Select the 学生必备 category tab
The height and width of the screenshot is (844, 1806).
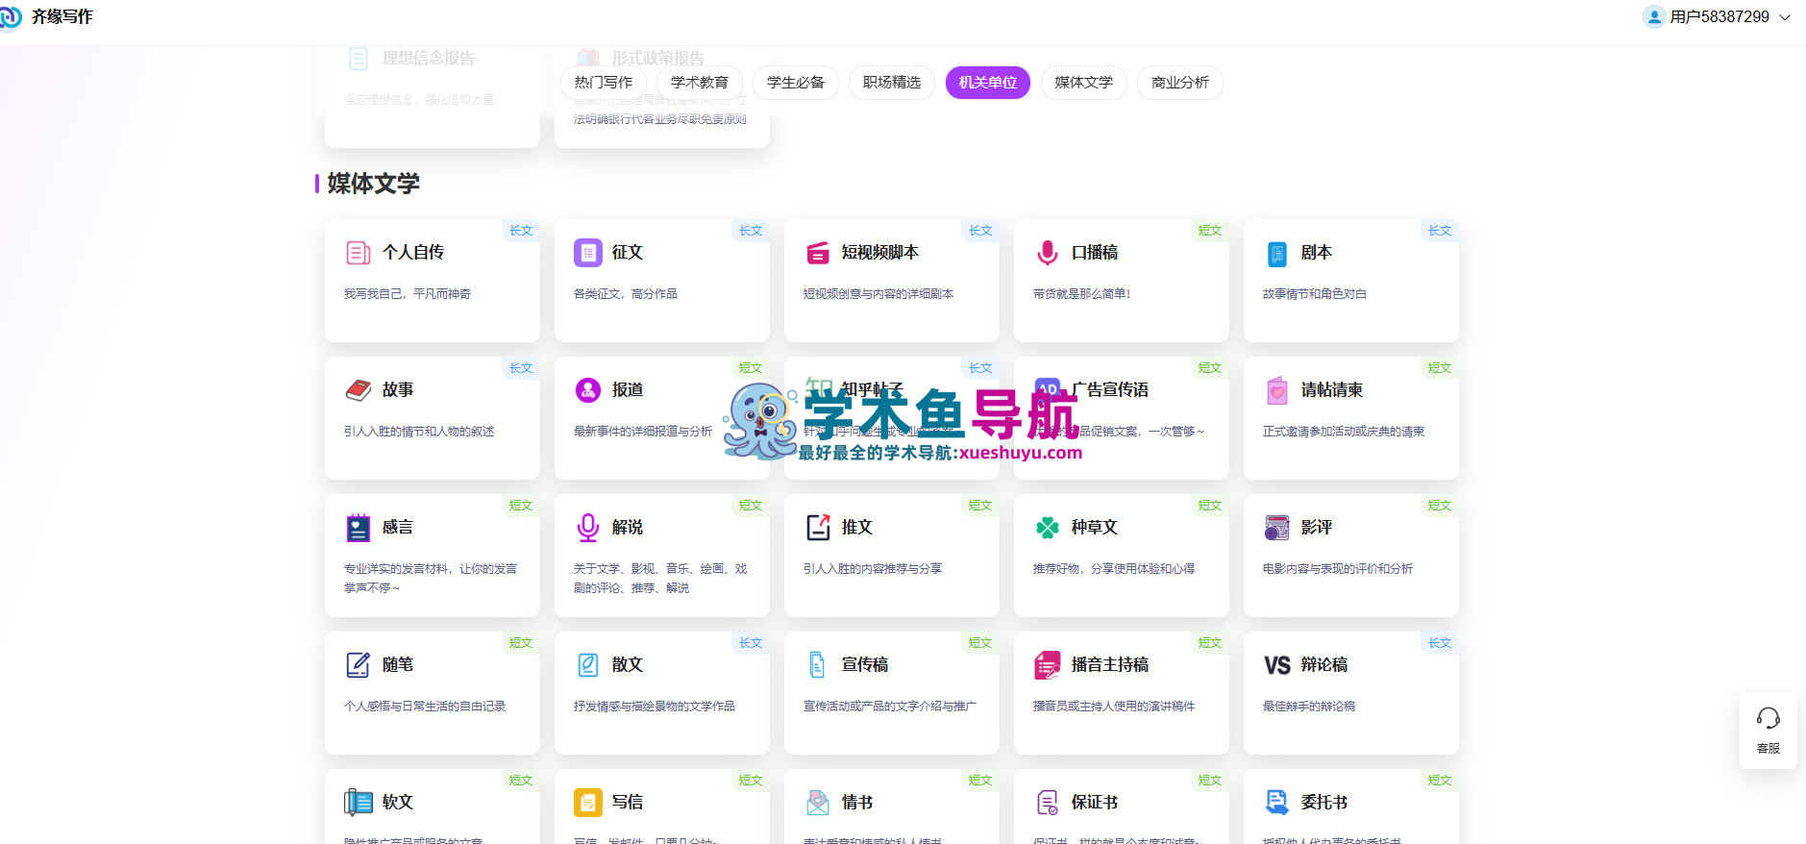tap(796, 83)
